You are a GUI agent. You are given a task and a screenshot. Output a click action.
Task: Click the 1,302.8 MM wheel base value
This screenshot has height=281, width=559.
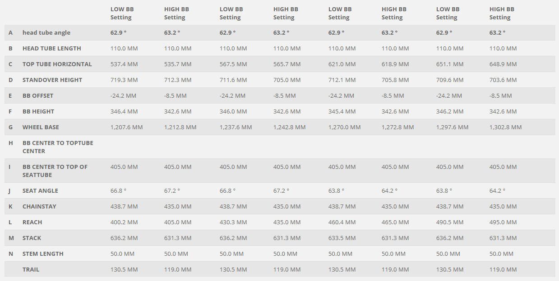[505, 127]
